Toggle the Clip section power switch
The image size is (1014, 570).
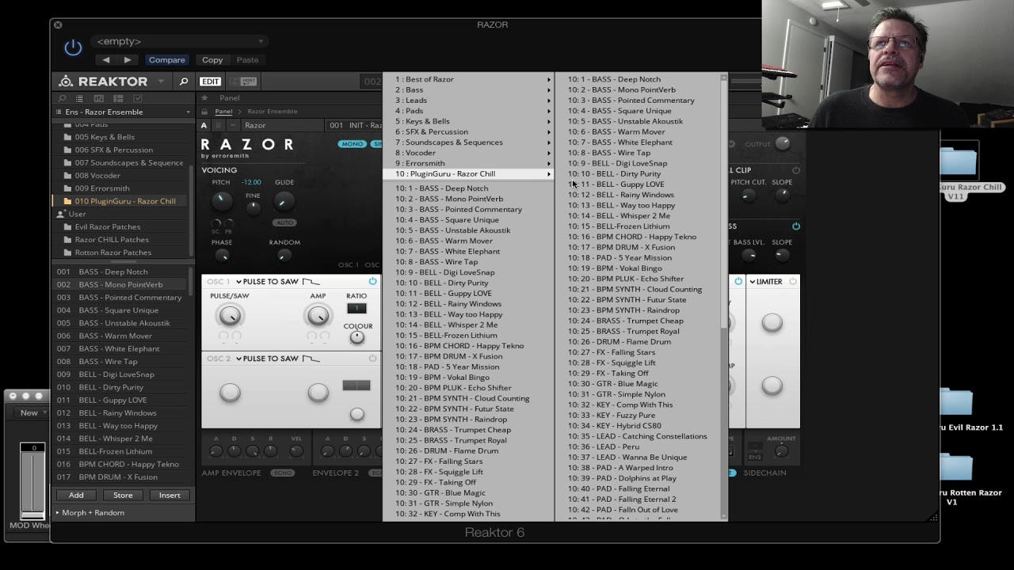796,170
